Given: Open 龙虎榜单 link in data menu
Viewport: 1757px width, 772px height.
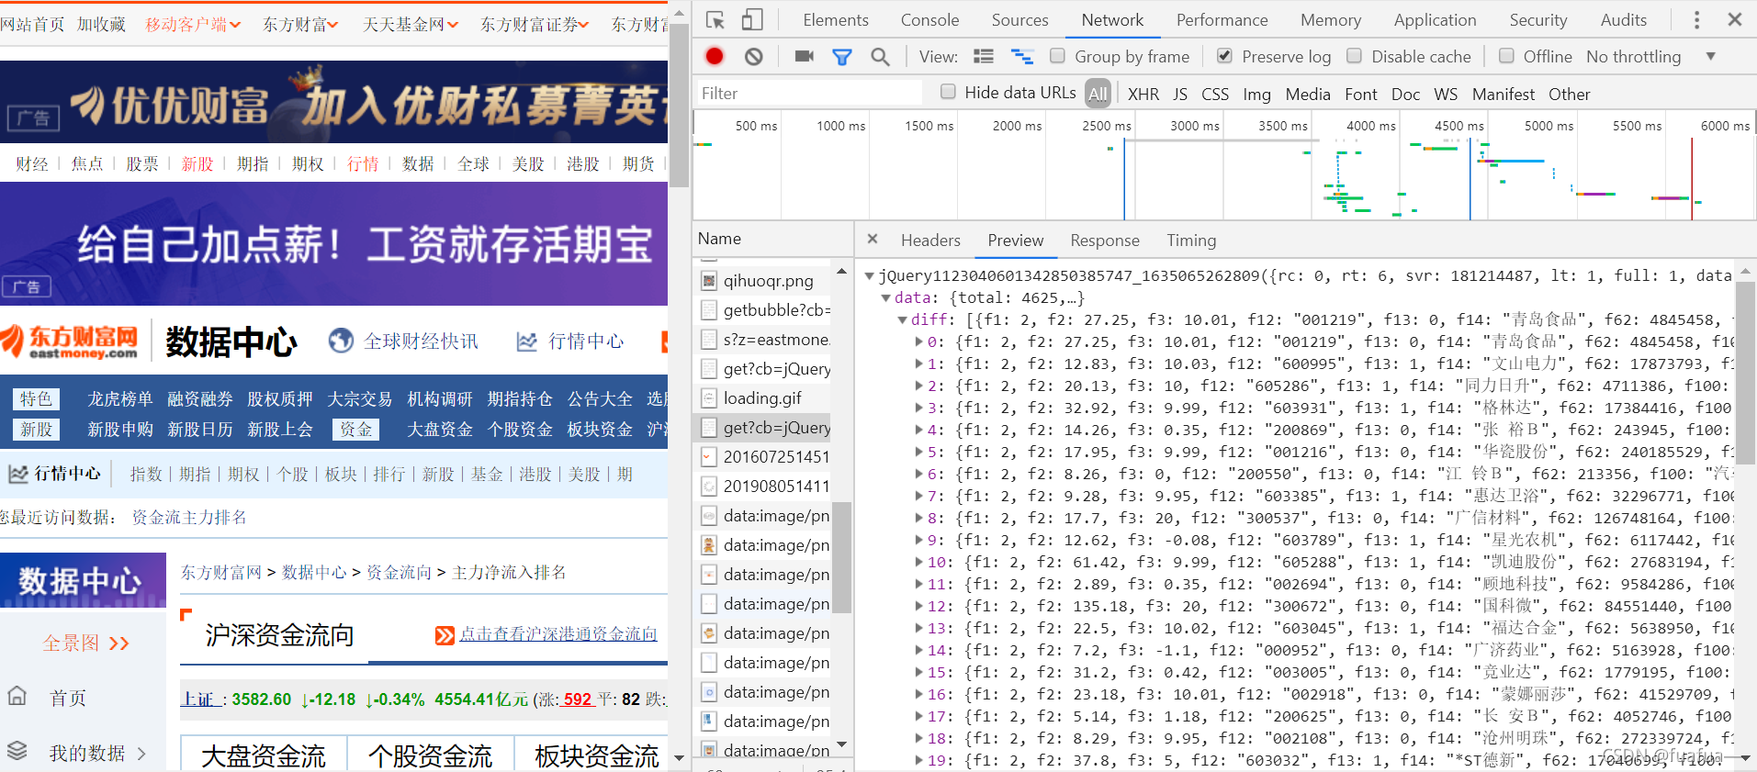Looking at the screenshot, I should [x=120, y=398].
